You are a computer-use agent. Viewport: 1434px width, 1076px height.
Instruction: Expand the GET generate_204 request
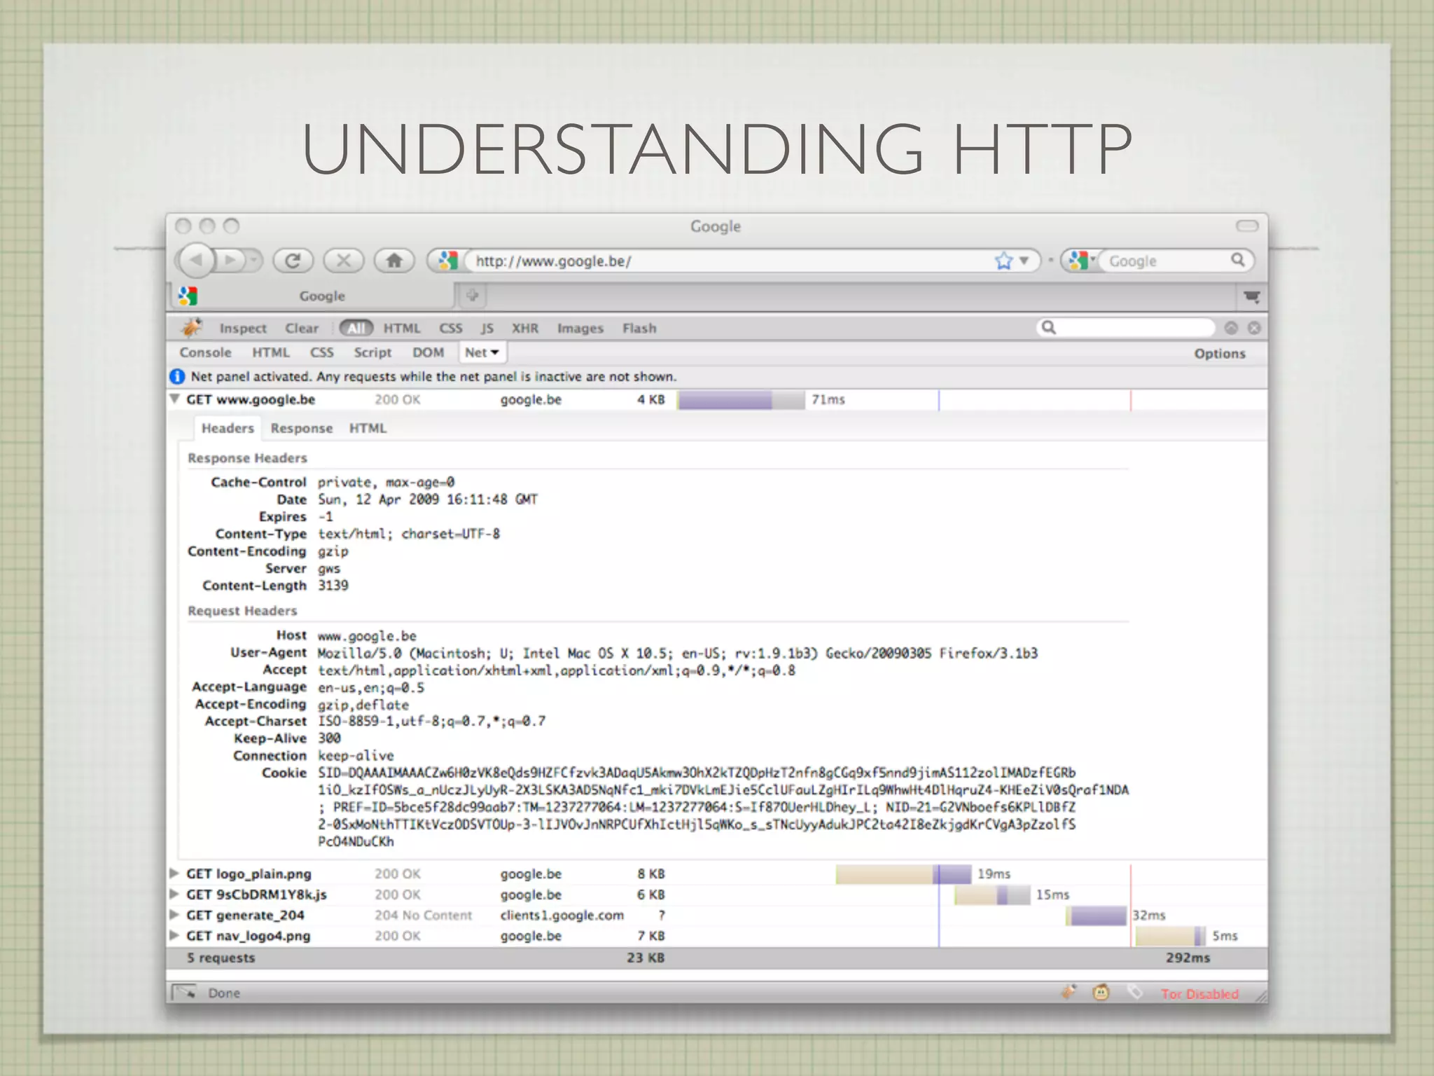(174, 914)
